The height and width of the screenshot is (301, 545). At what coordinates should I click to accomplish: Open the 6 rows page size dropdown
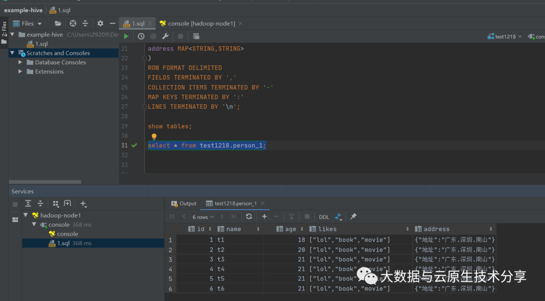click(x=203, y=217)
